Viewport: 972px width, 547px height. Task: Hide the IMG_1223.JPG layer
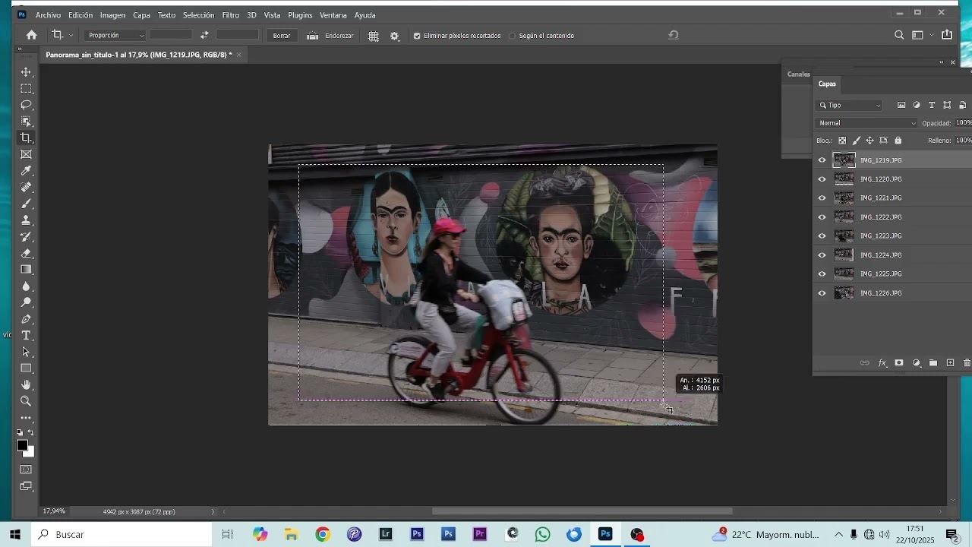(822, 236)
